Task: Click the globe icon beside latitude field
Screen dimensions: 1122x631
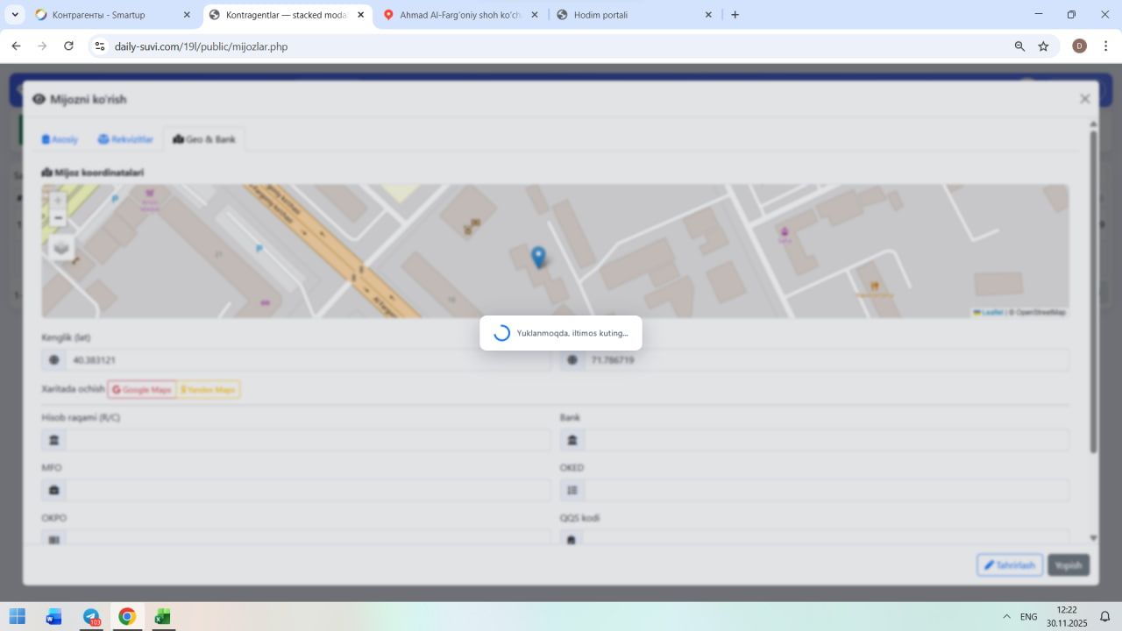Action: pos(53,360)
